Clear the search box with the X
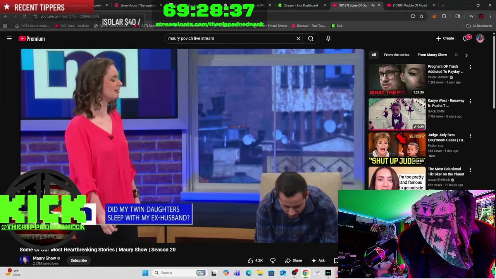This screenshot has width=496, height=279. [x=298, y=38]
